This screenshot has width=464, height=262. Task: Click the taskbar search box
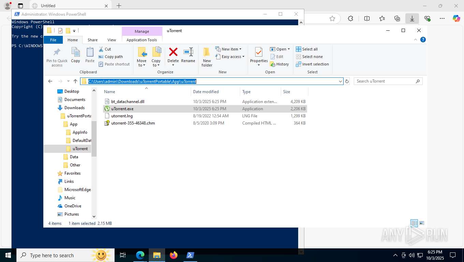click(66, 255)
